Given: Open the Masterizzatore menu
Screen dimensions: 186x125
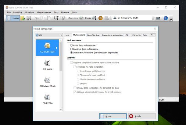Looking at the screenshot, I should (44, 12).
